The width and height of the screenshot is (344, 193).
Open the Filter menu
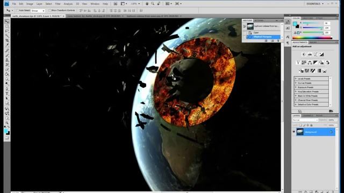tap(58, 4)
